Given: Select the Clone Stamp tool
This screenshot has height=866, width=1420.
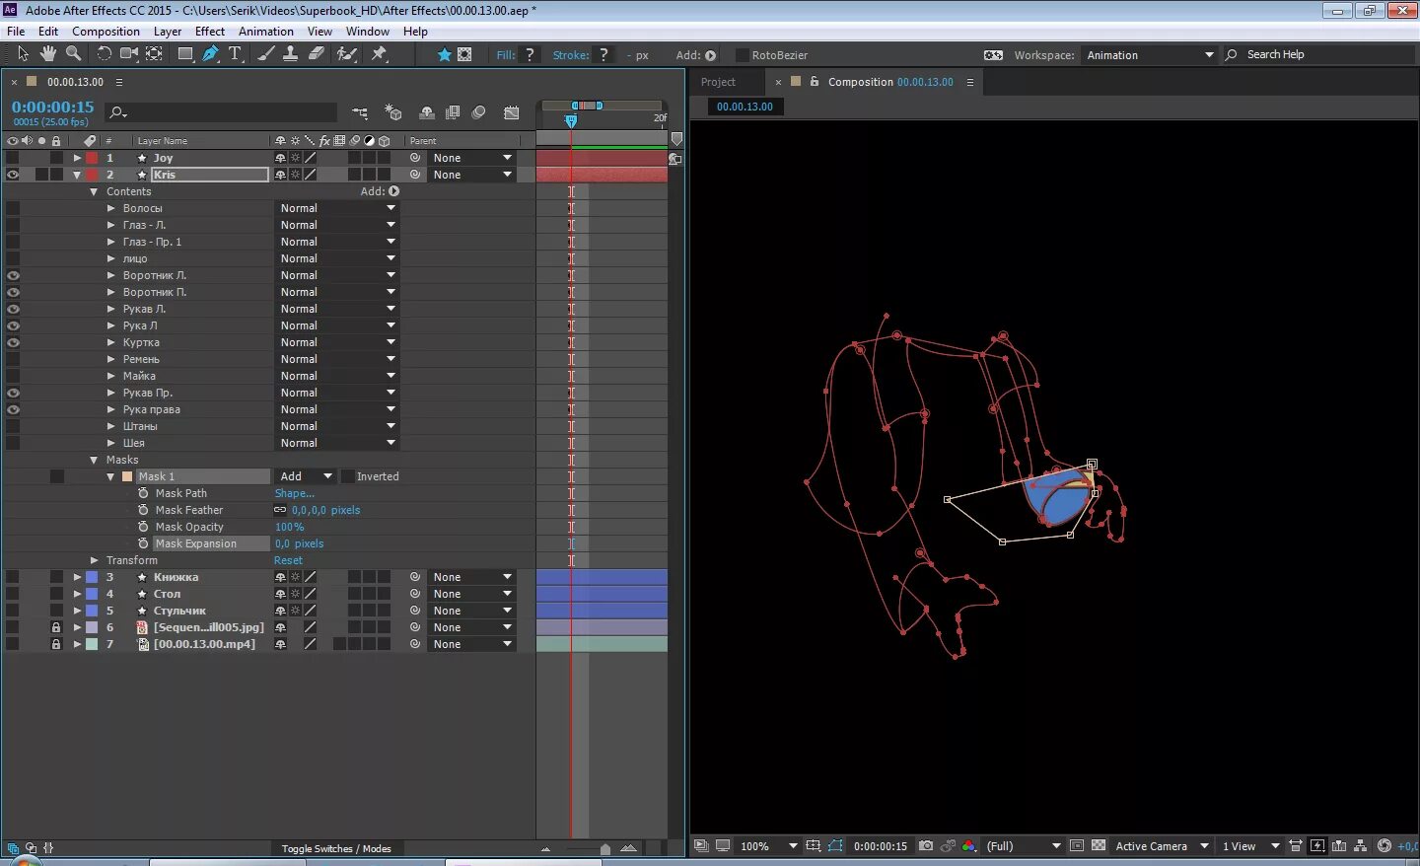Looking at the screenshot, I should [290, 54].
